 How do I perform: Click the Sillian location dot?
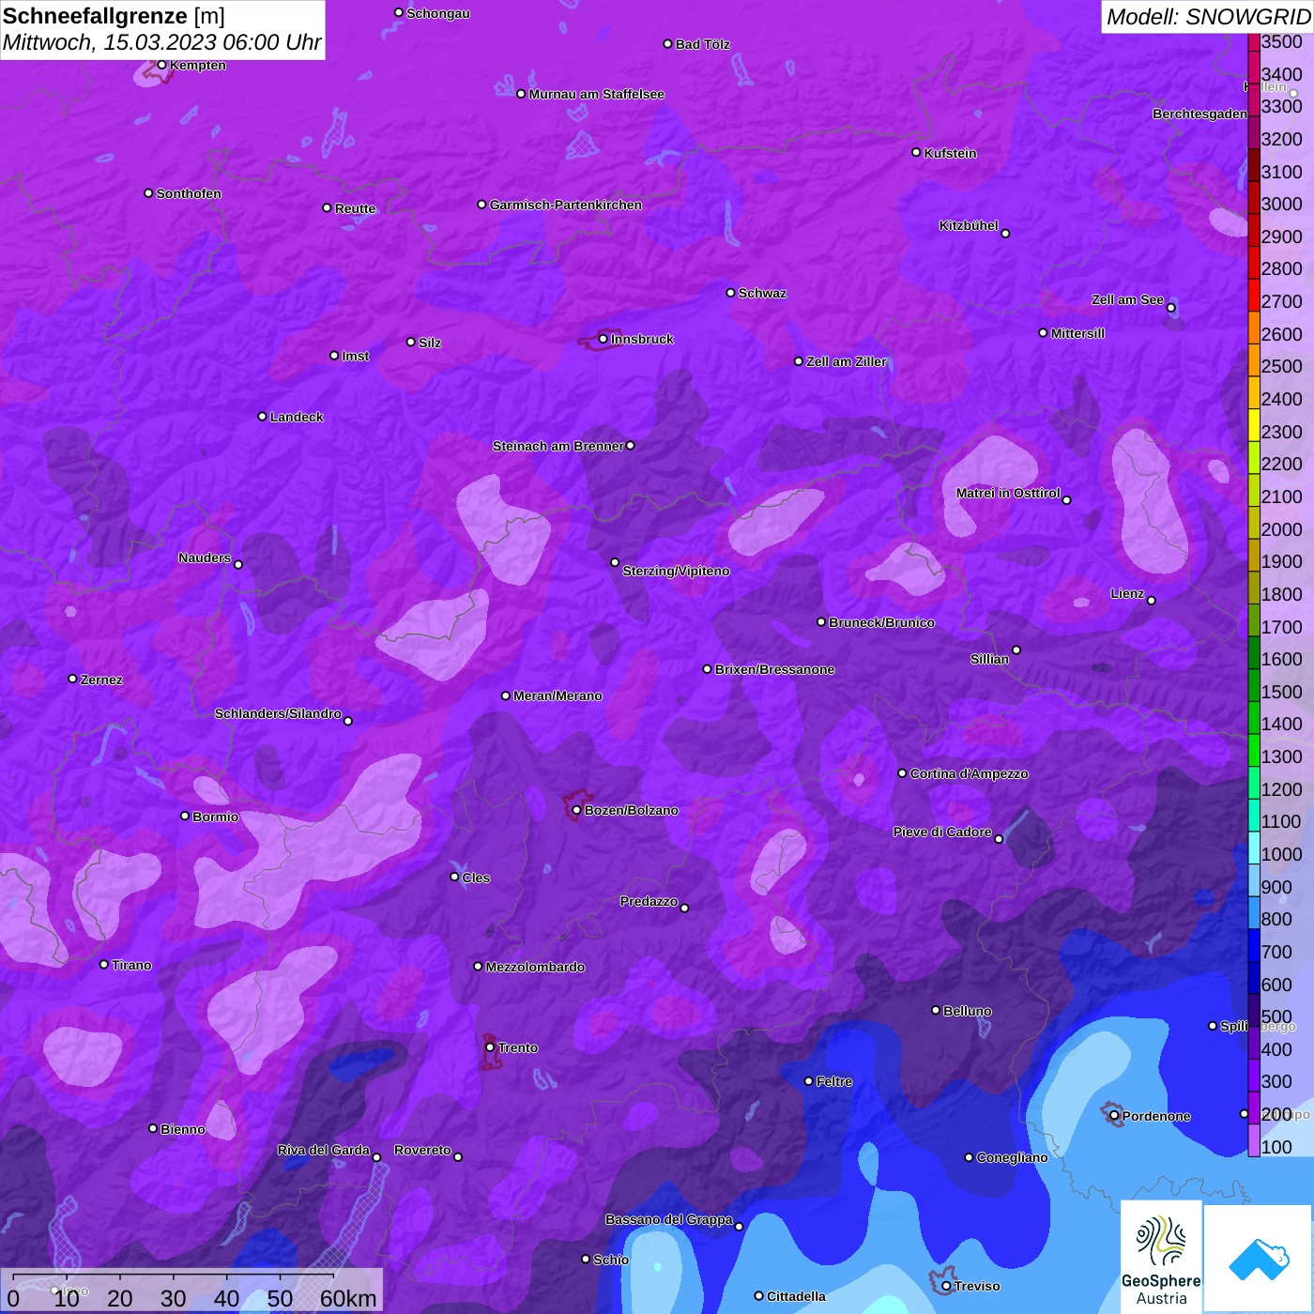pos(1016,649)
